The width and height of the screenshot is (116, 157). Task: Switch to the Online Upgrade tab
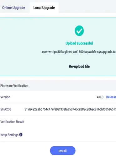(14, 8)
